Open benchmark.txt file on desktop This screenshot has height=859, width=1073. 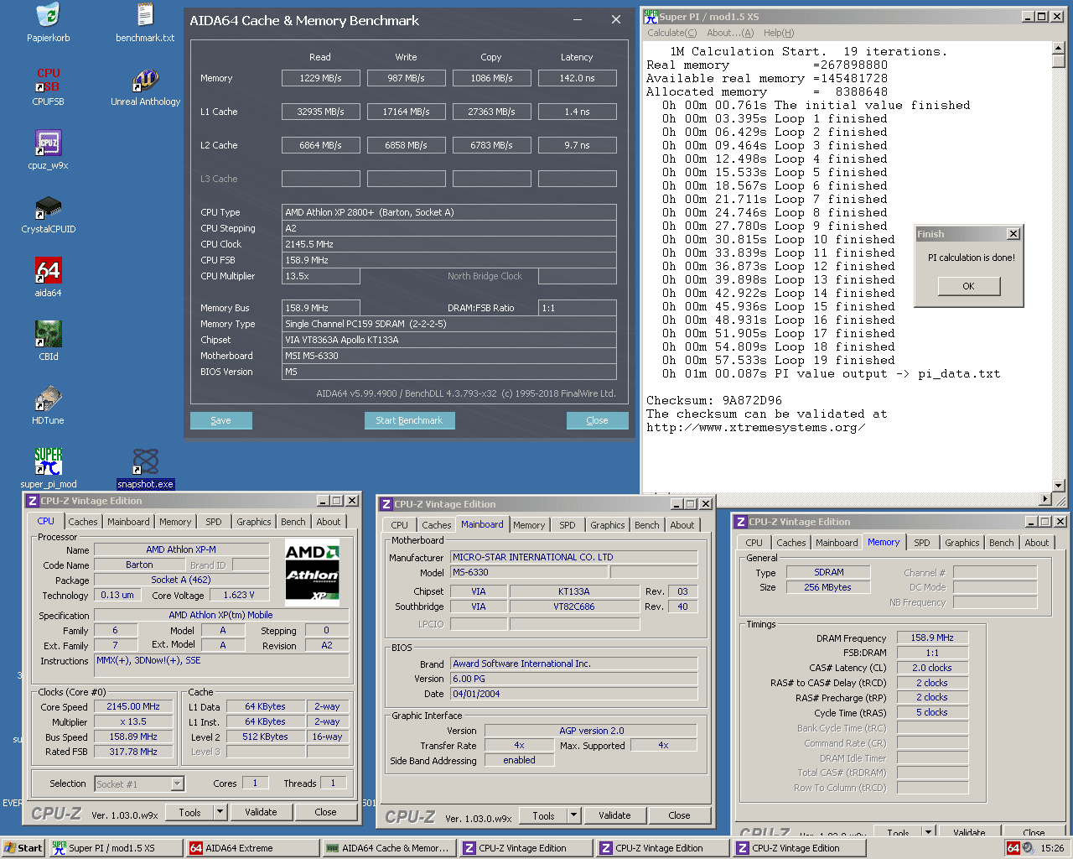click(x=145, y=23)
